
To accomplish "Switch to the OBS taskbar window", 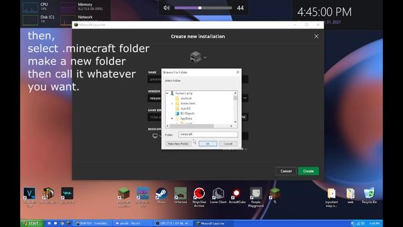I will pos(173,223).
